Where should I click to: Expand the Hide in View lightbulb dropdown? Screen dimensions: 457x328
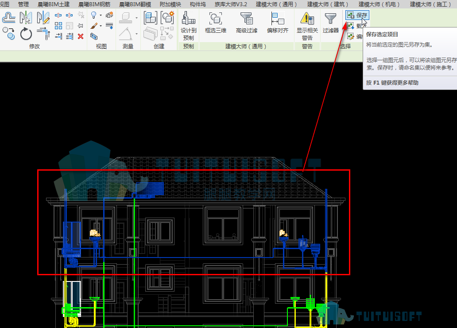click(x=101, y=15)
